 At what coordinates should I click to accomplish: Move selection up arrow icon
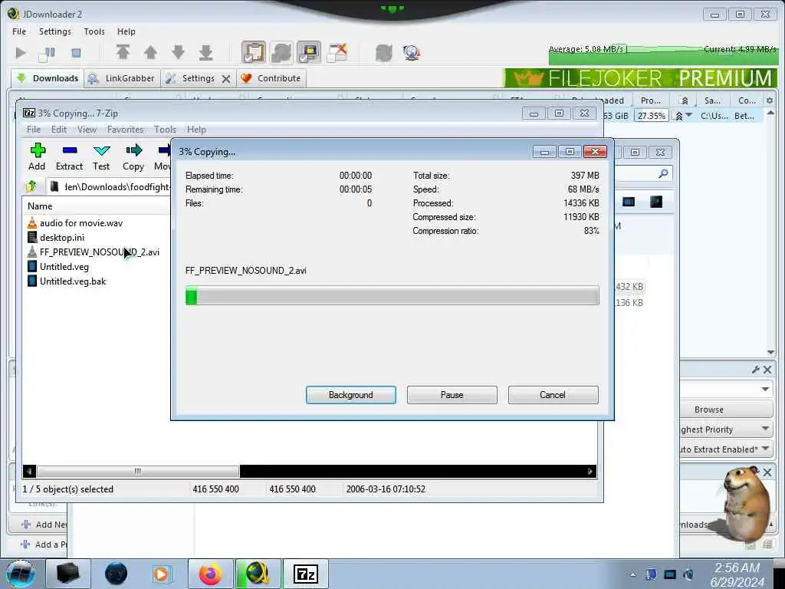tap(150, 52)
